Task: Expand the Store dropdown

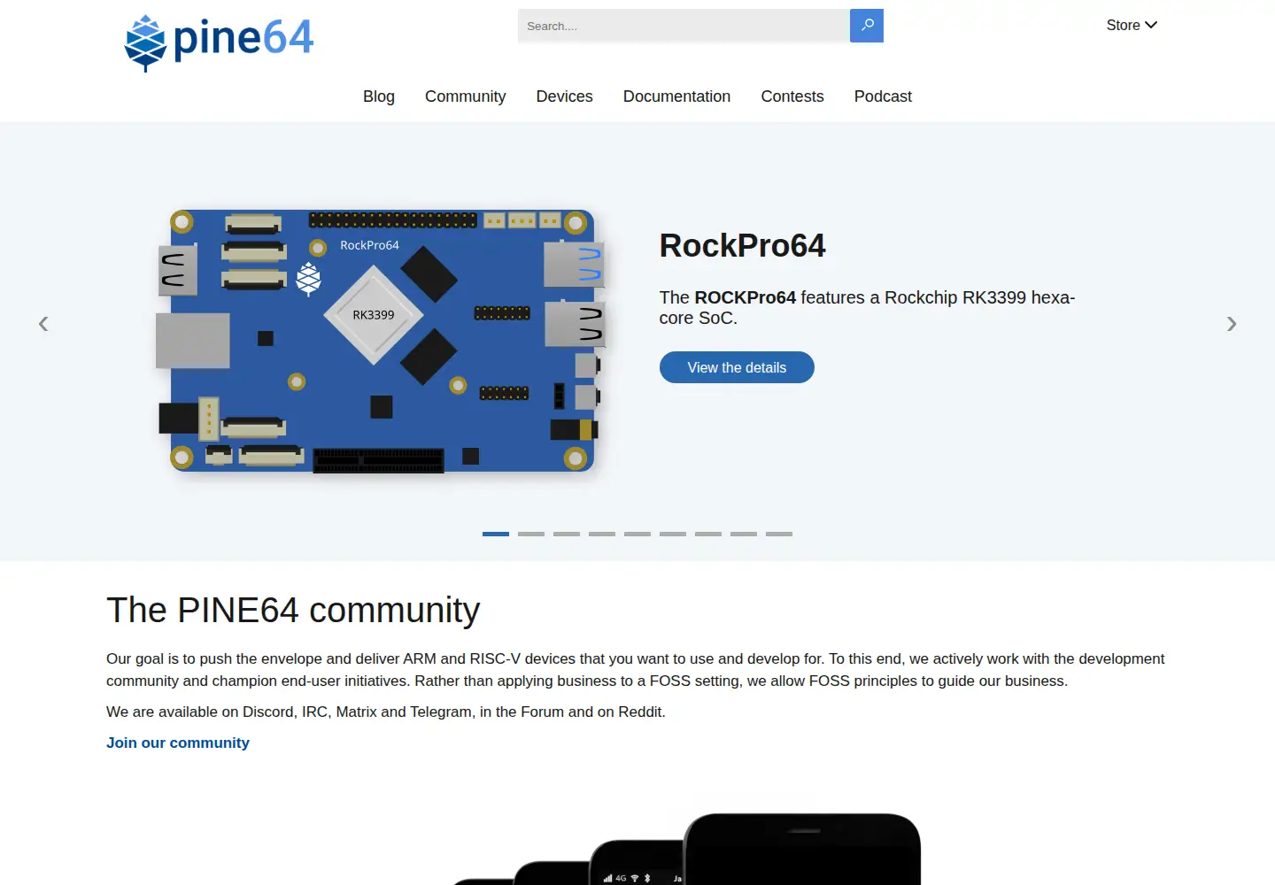Action: tap(1132, 25)
